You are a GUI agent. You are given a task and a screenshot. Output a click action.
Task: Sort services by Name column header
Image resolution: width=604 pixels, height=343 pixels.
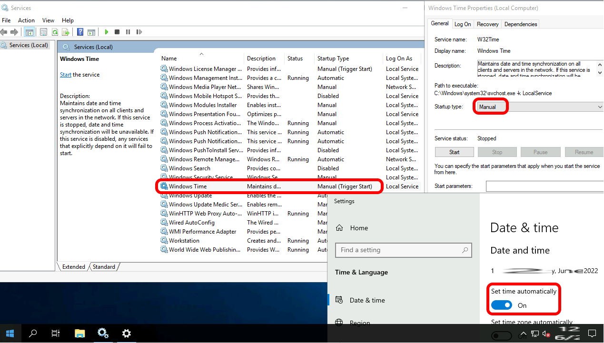(x=169, y=59)
